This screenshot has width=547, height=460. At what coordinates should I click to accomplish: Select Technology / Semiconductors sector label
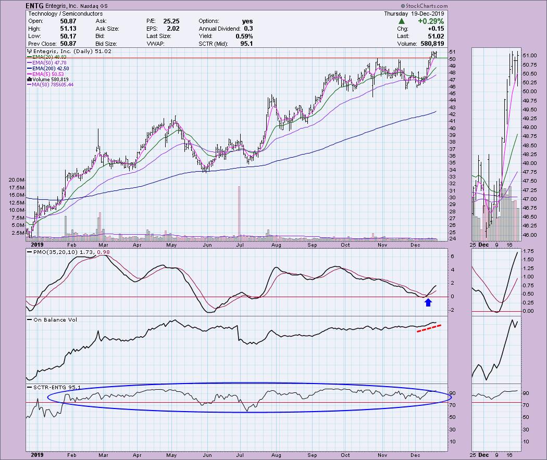coord(65,14)
